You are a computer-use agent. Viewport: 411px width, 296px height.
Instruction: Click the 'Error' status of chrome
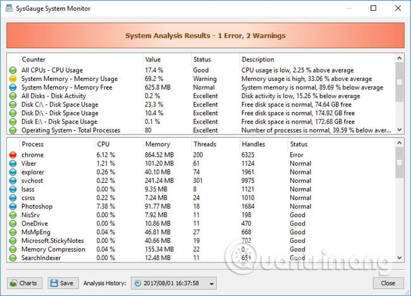pyautogui.click(x=296, y=155)
